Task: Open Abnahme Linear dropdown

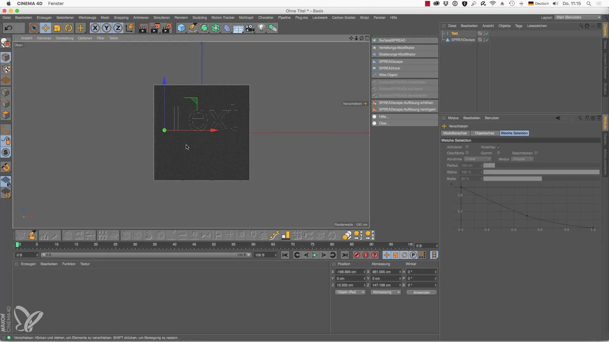Action: [478, 159]
